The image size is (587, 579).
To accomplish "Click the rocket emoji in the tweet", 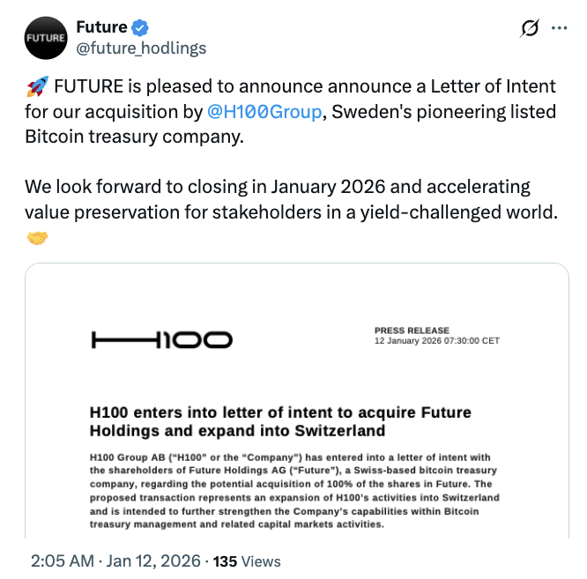I will [x=36, y=86].
